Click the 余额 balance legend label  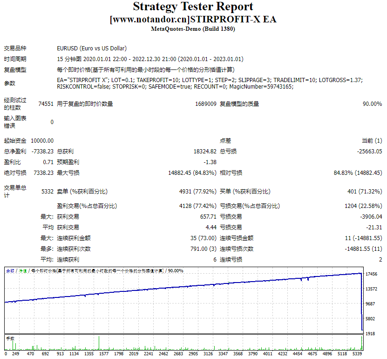pyautogui.click(x=10, y=271)
